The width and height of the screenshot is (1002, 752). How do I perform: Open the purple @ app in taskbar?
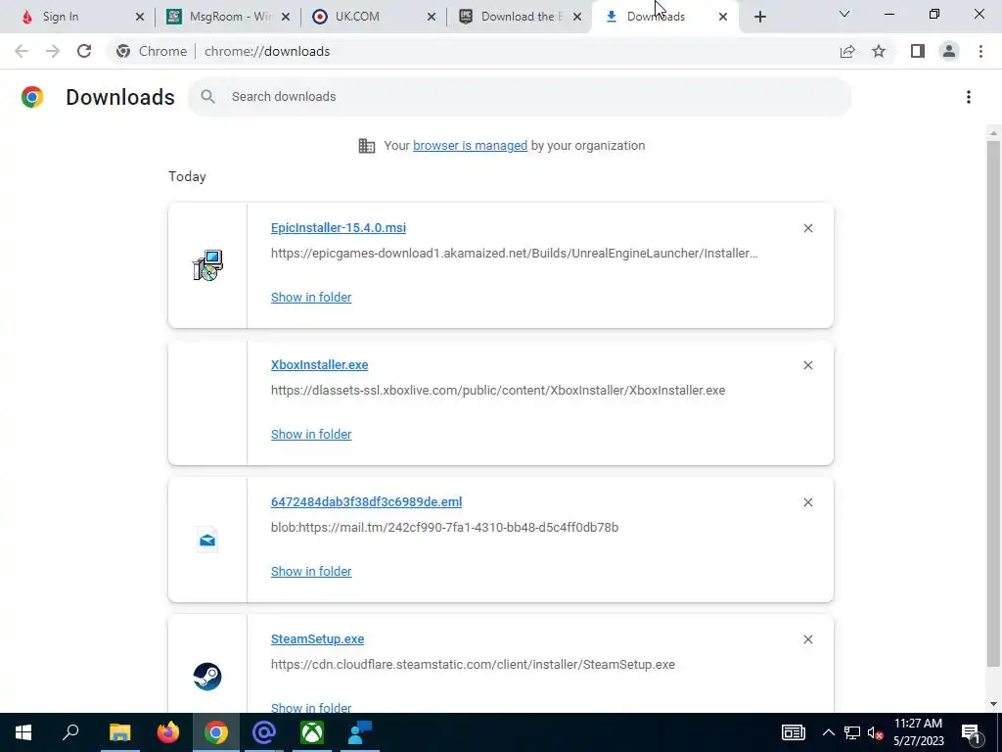pyautogui.click(x=264, y=732)
